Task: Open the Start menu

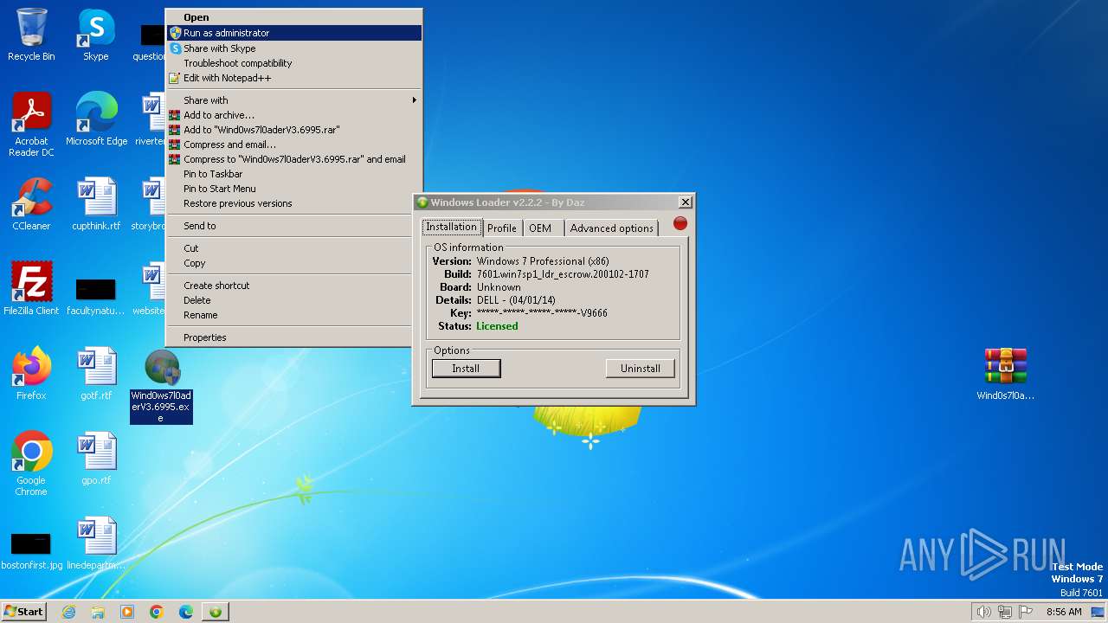Action: pos(23,612)
